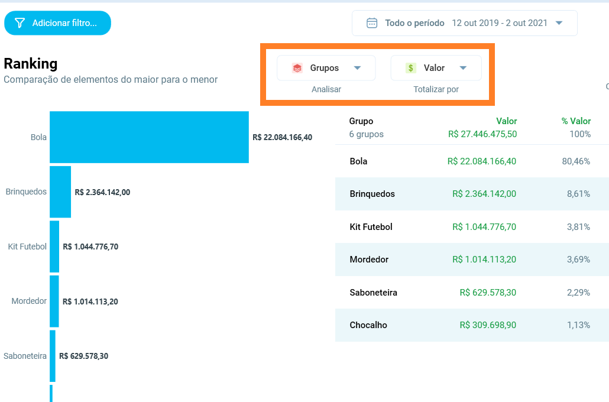Open the date range dropdown arrow
Image resolution: width=609 pixels, height=402 pixels.
pyautogui.click(x=559, y=23)
